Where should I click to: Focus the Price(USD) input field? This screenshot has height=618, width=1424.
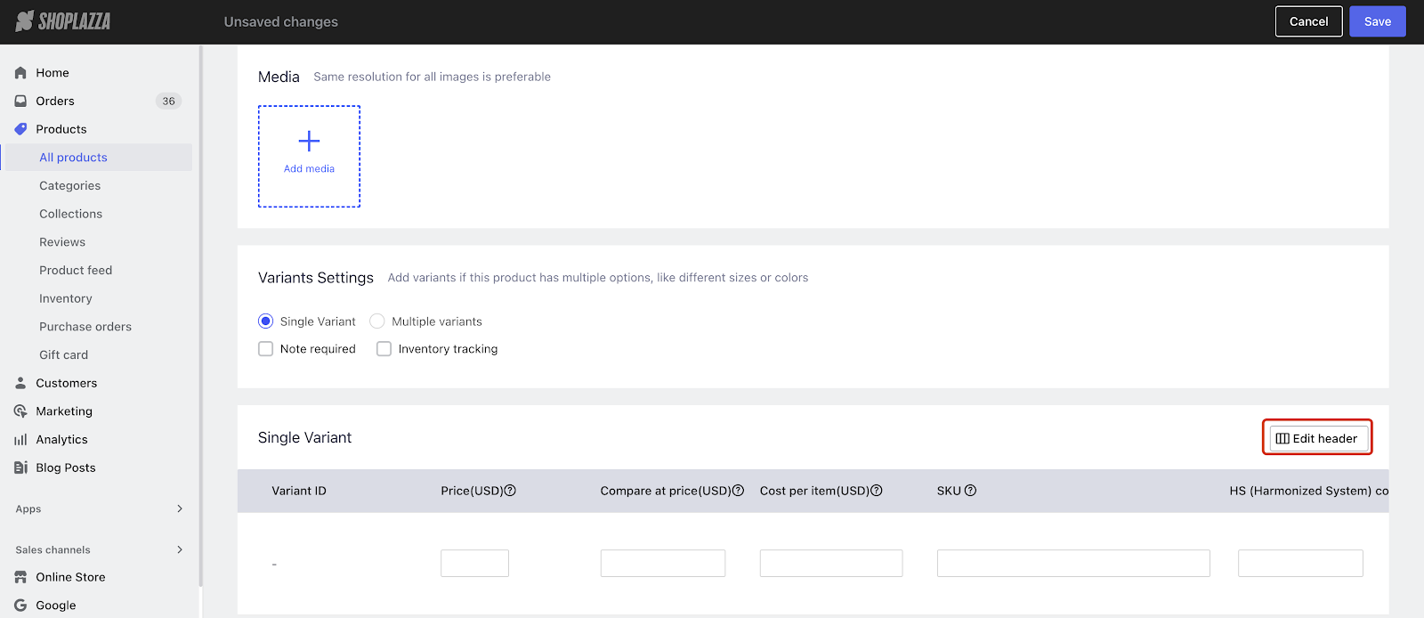(474, 563)
